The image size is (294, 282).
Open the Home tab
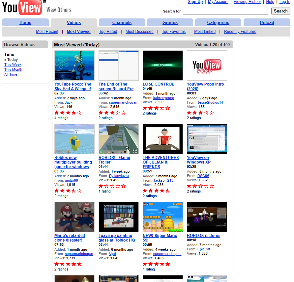(x=25, y=22)
